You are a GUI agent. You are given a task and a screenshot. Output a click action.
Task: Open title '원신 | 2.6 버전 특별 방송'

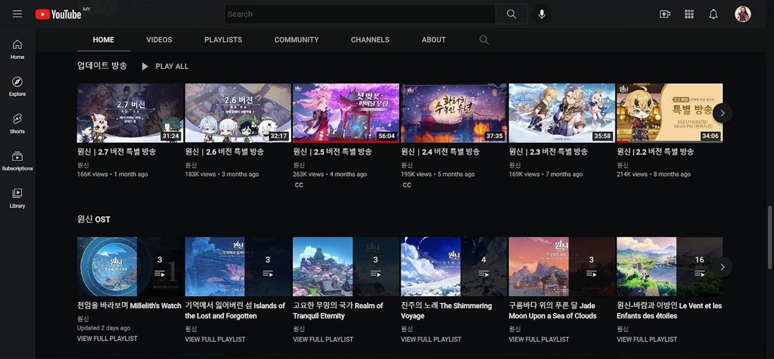click(224, 152)
